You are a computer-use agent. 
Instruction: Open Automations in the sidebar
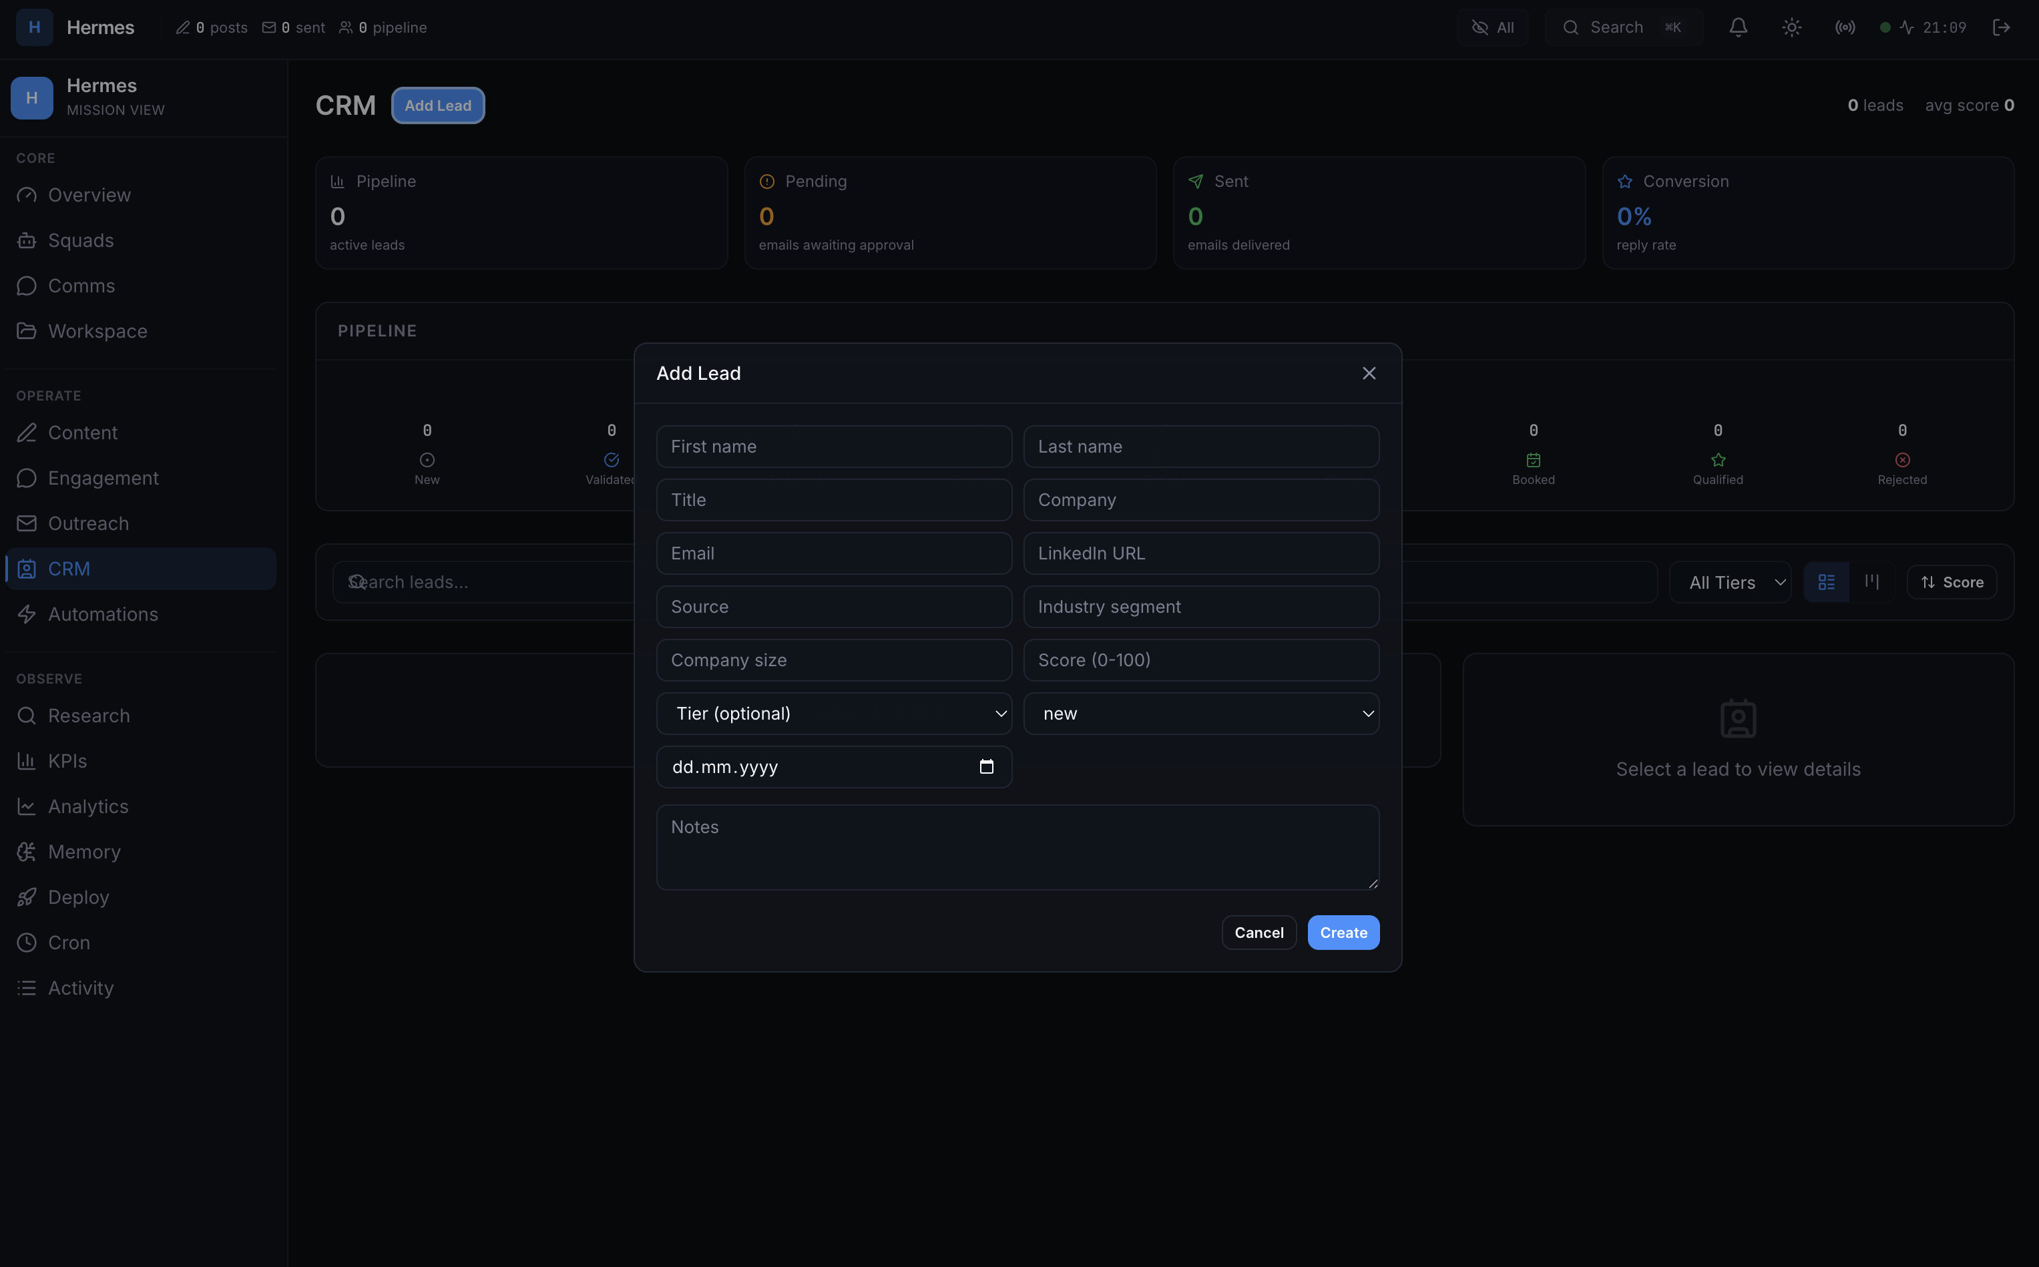point(103,614)
